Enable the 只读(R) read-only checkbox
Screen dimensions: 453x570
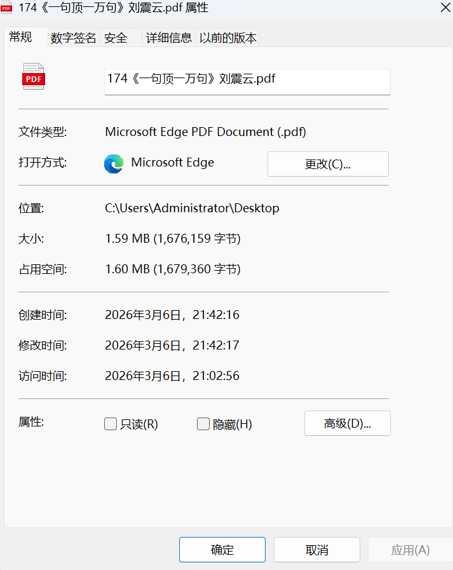pos(111,424)
